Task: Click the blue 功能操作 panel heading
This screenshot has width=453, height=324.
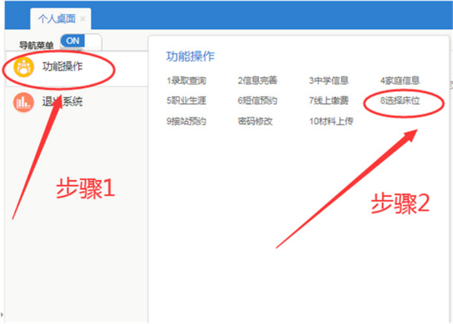Action: [x=190, y=56]
